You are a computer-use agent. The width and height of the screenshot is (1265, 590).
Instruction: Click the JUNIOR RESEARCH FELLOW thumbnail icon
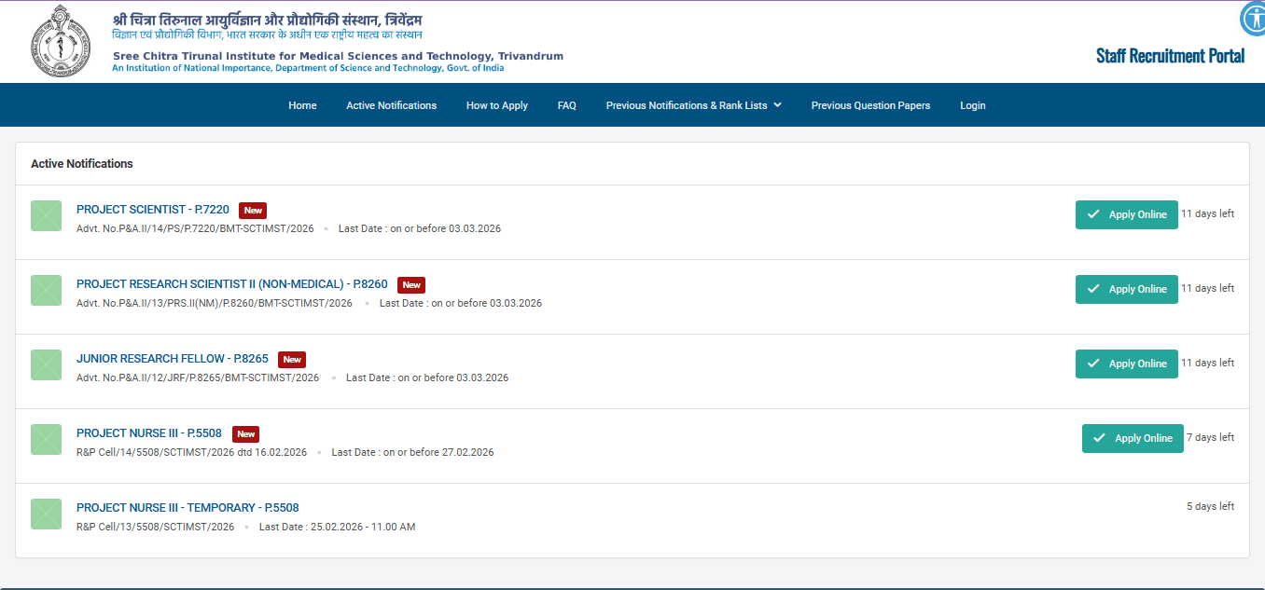[x=46, y=364]
